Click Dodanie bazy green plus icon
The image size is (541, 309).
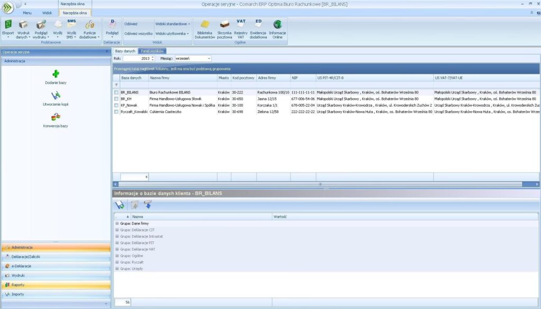(x=55, y=74)
